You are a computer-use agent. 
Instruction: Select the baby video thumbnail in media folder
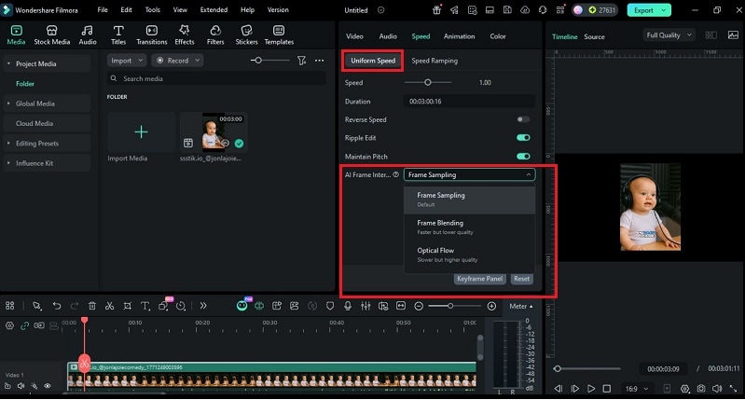pyautogui.click(x=214, y=131)
